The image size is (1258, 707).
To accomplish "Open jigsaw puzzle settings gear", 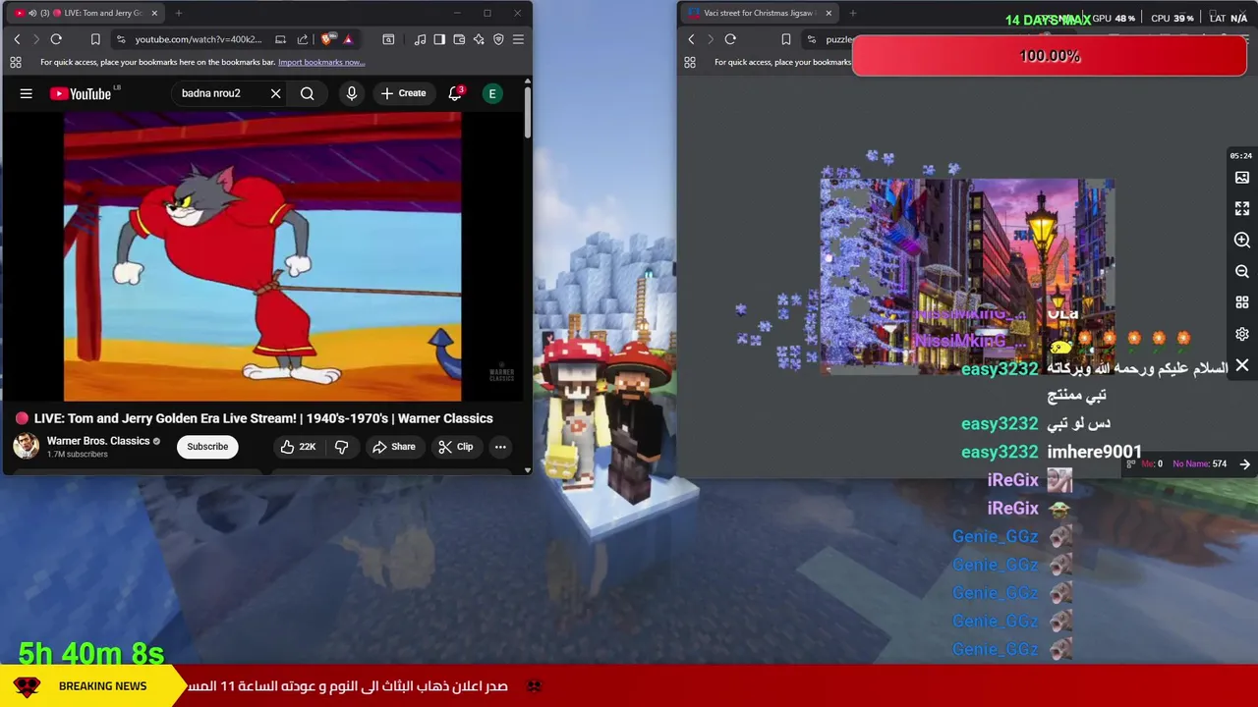I will tap(1242, 334).
